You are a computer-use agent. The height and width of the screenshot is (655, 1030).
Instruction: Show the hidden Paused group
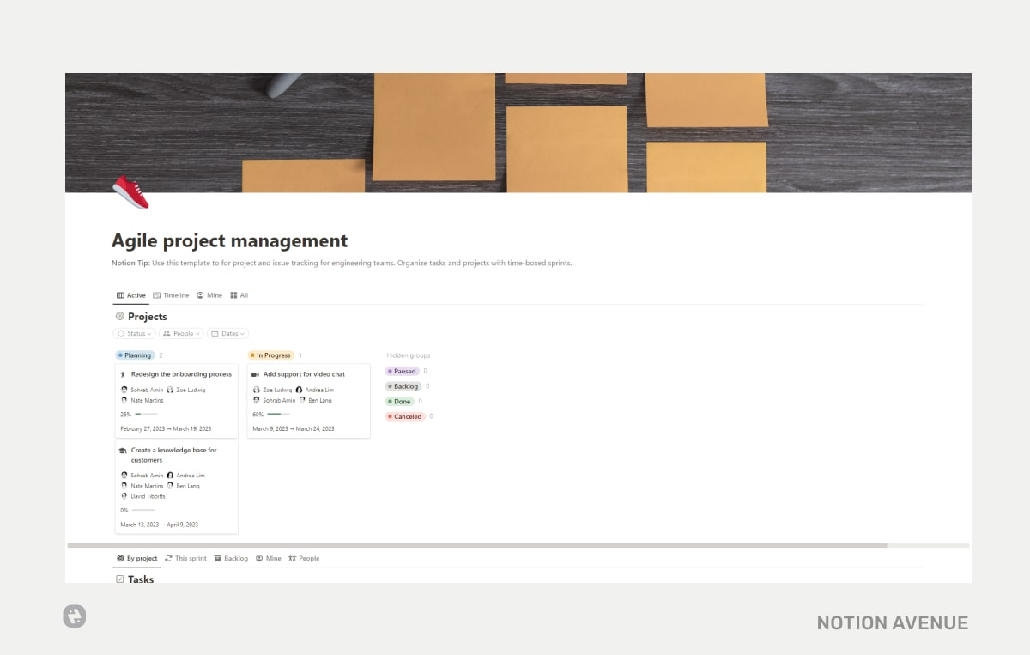click(x=403, y=371)
